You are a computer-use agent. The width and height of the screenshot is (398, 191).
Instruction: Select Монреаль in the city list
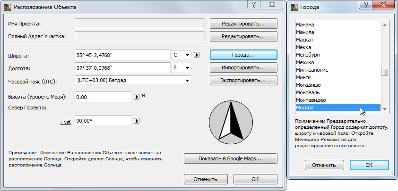tap(338, 92)
